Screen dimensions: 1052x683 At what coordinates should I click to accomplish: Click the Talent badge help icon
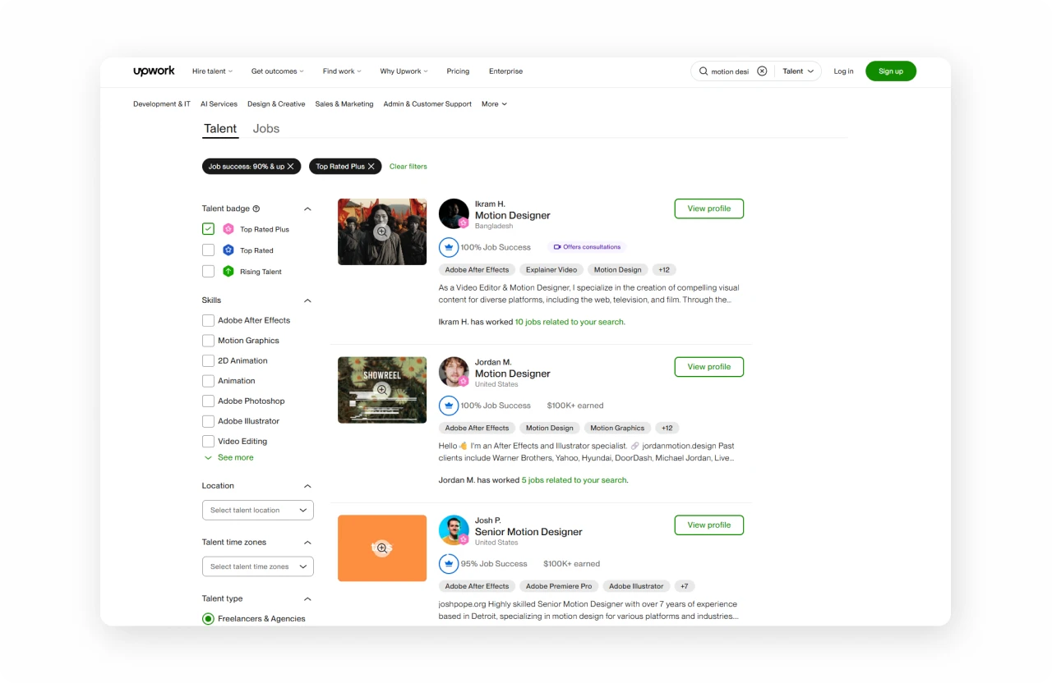click(256, 209)
